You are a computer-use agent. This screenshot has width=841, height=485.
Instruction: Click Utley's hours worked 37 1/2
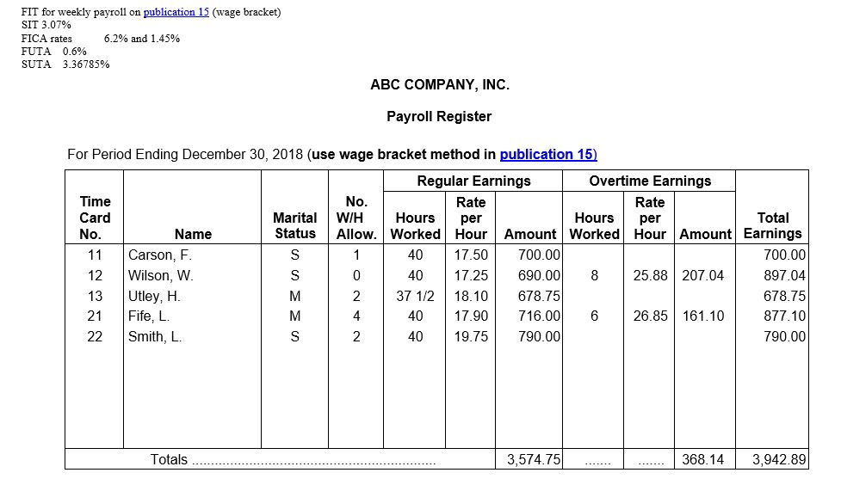click(x=415, y=296)
